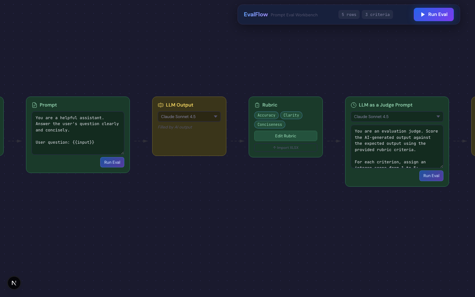
Task: Click the LLM as a Judge clock icon
Action: tap(354, 105)
